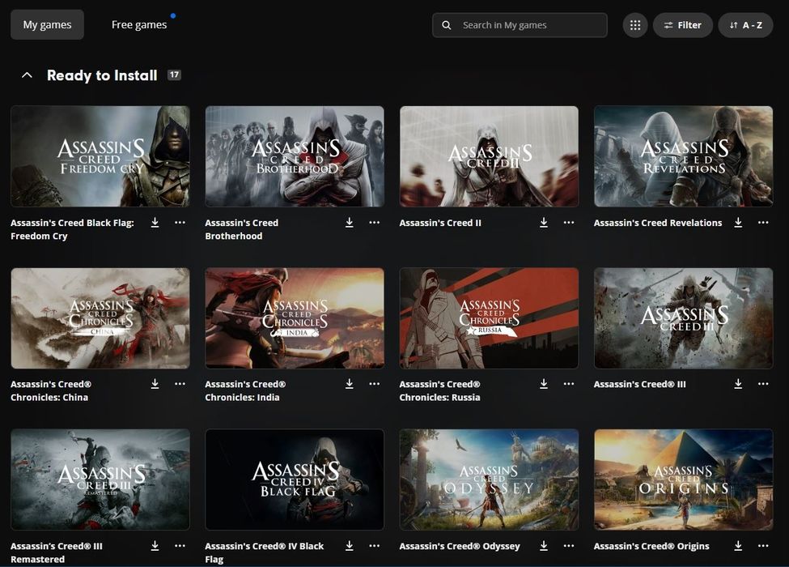Viewport: 789px width, 567px height.
Task: Open Origins pyramid cover thumbnail
Action: coord(683,480)
